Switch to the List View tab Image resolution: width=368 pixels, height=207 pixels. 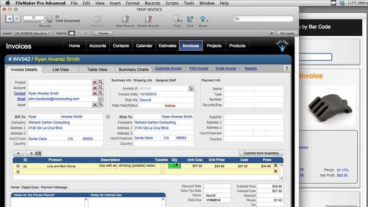[x=60, y=70]
